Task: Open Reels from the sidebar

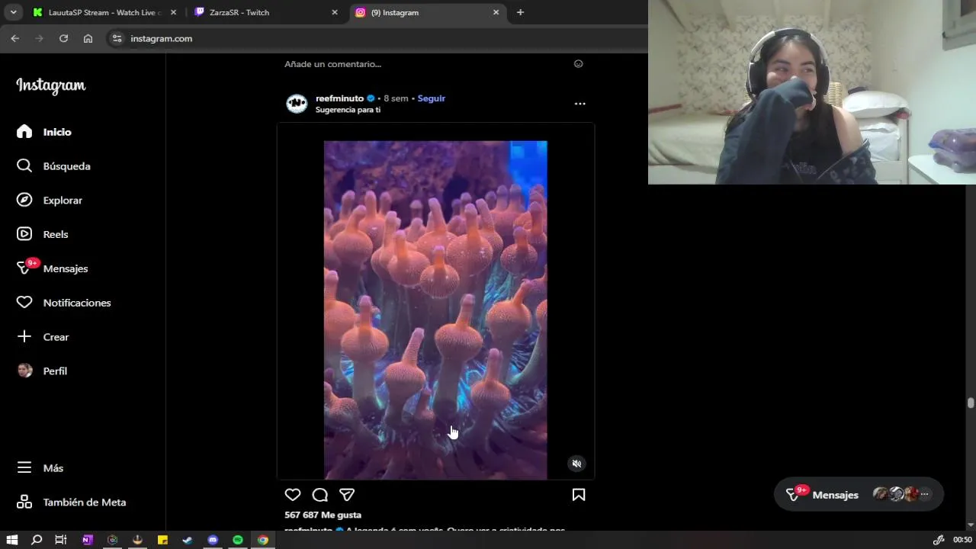Action: (x=42, y=234)
